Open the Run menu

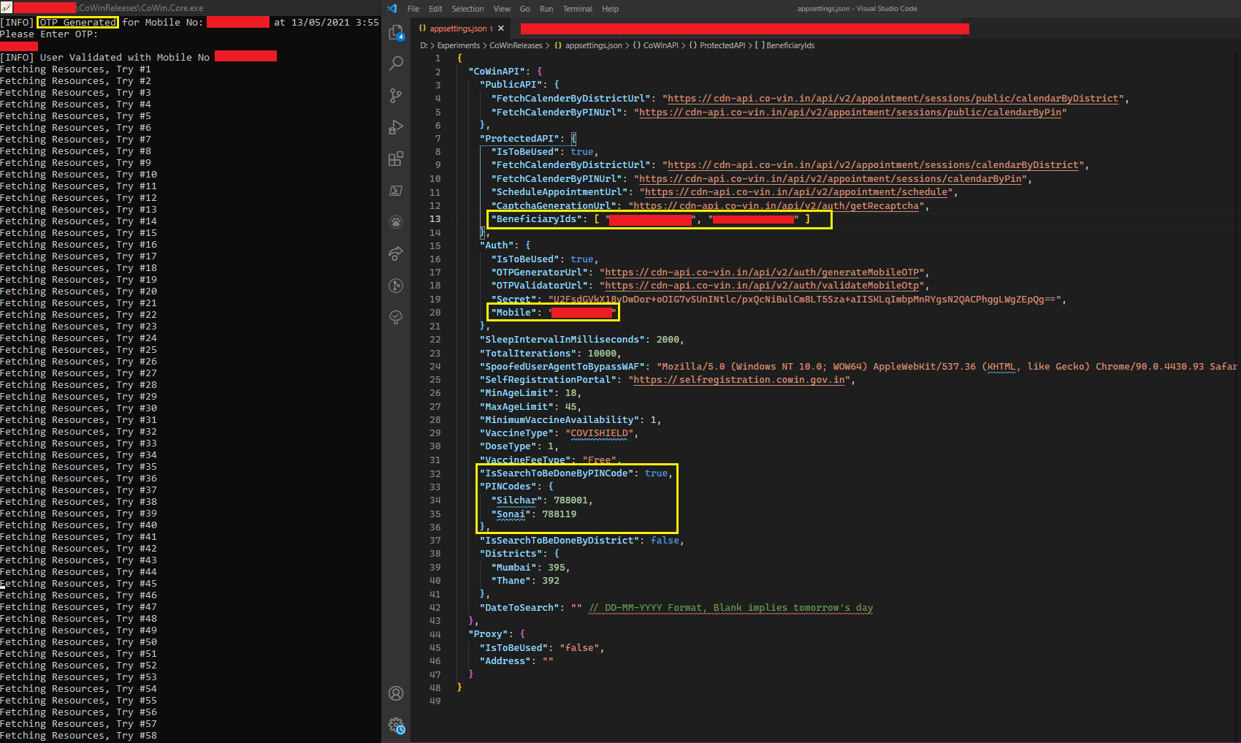(546, 9)
